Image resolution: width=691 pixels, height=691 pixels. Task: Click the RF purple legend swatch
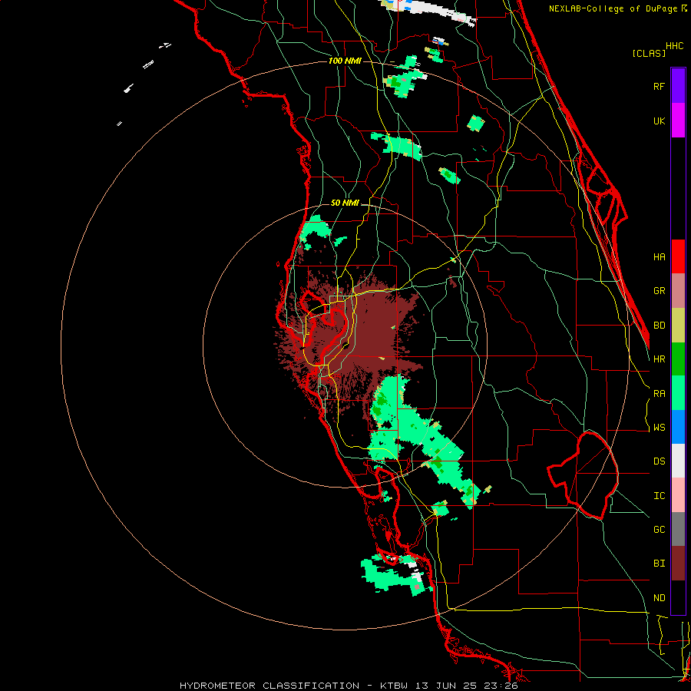pyautogui.click(x=678, y=86)
